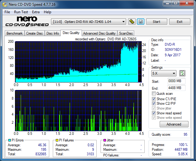Click the PI Errors total 832065
This screenshot has height=161, width=196.
[x=41, y=154]
